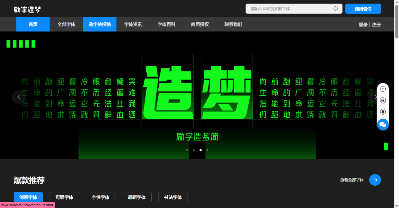Visit the 字体百科 nav item
The height and width of the screenshot is (208, 399).
point(166,24)
